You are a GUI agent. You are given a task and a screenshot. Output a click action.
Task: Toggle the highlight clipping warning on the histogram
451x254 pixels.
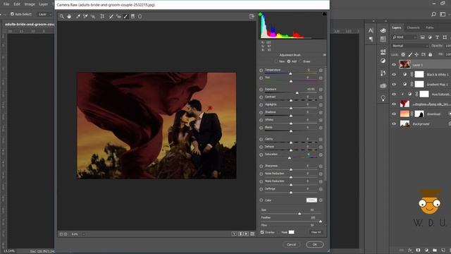tap(324, 14)
